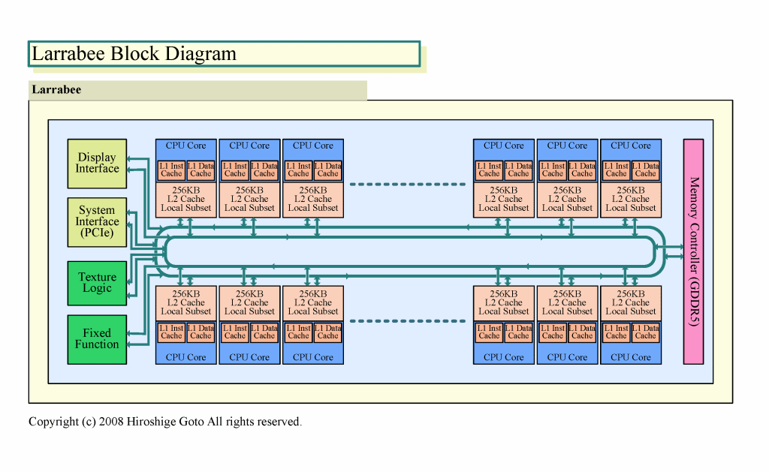Click the Hiroshige Goto copyright notice
Screen dimensions: 769x472
pyautogui.click(x=164, y=422)
